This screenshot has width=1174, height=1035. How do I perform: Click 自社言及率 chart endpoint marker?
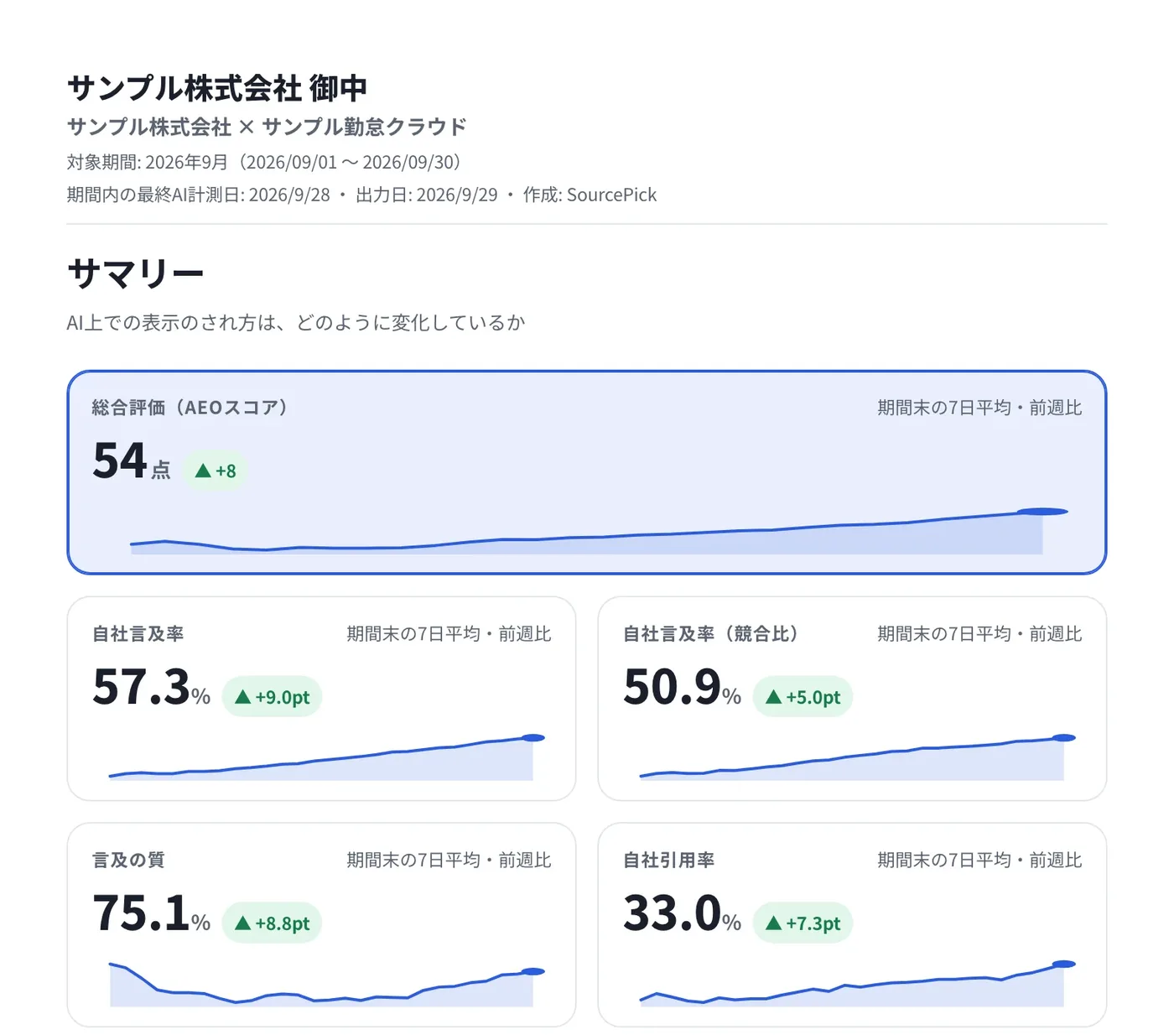pos(533,738)
